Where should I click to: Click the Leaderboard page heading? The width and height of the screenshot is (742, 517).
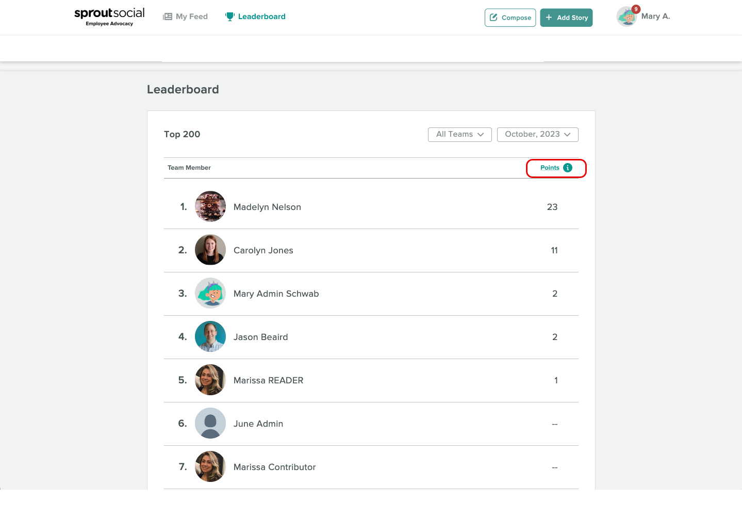(x=183, y=89)
